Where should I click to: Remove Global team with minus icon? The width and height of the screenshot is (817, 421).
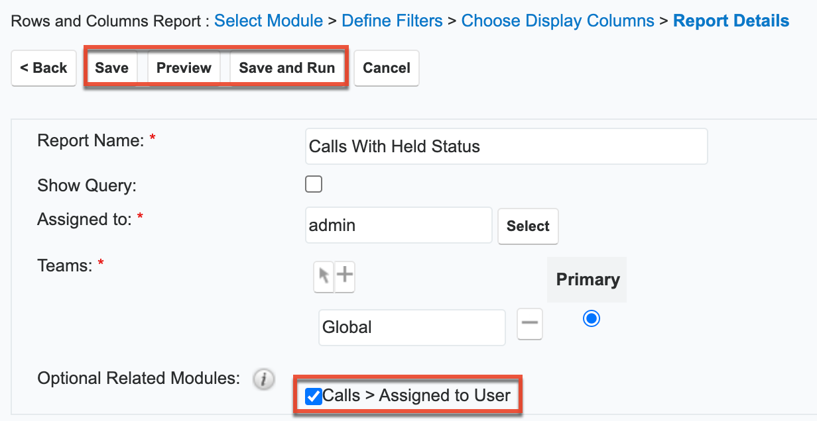[529, 324]
